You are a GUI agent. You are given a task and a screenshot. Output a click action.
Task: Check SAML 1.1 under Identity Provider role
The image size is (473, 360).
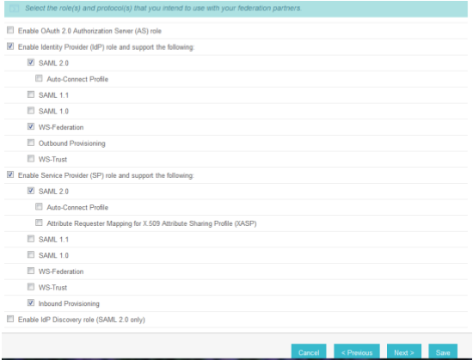point(31,95)
